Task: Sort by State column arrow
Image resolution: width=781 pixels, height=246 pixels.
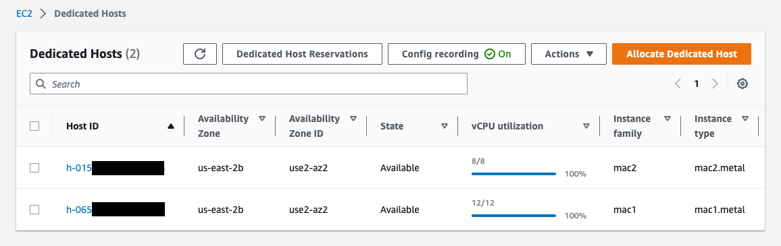Action: click(445, 126)
